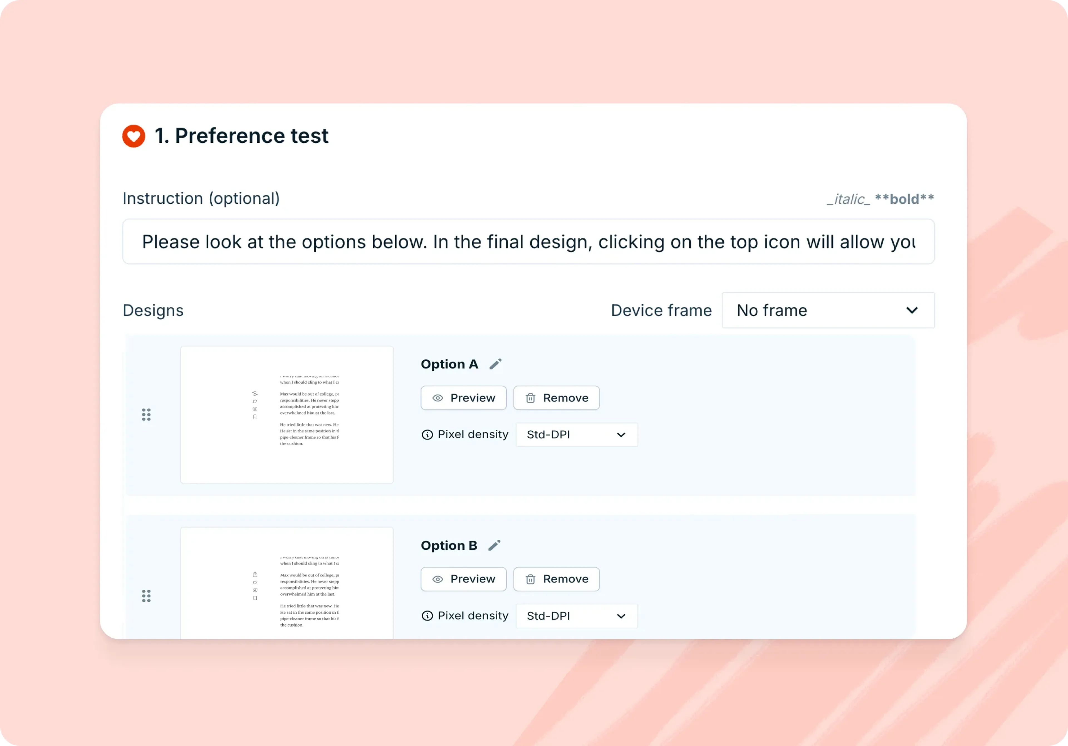Open Option A's Std-DPI pixel density dropdown
Screen dimensions: 1068x746
point(576,434)
